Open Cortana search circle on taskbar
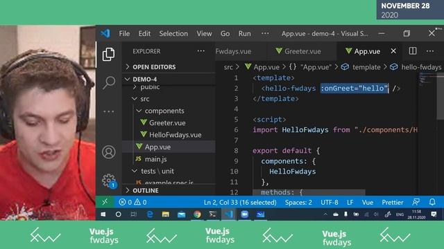Image resolution: width=444 pixels, height=249 pixels. coord(119,214)
